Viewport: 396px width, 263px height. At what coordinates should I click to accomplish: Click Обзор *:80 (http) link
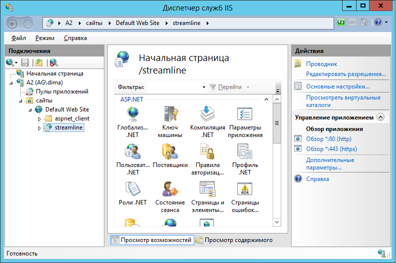[x=329, y=139]
